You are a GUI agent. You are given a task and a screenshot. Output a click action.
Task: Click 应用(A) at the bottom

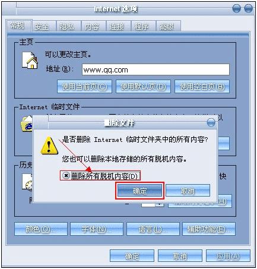(x=228, y=256)
